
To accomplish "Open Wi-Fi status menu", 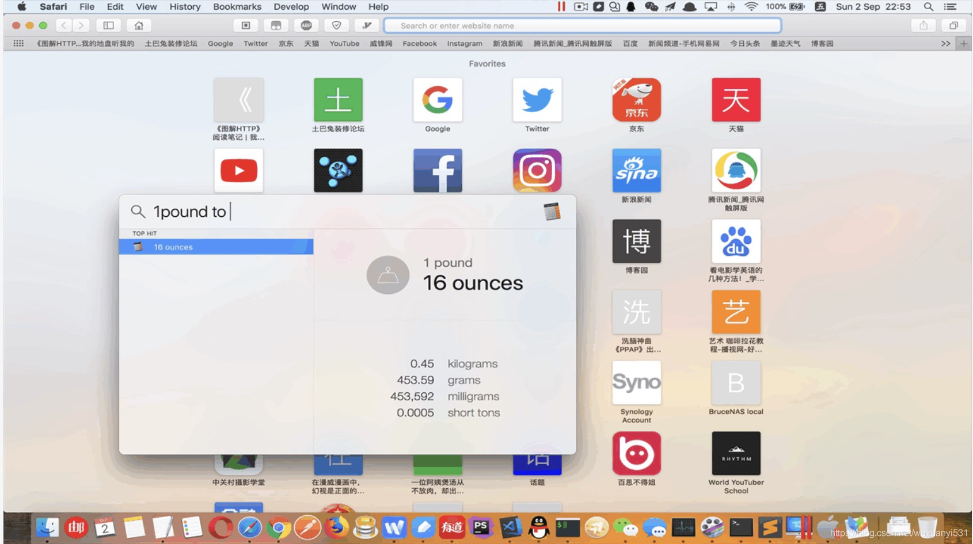I will pyautogui.click(x=751, y=6).
